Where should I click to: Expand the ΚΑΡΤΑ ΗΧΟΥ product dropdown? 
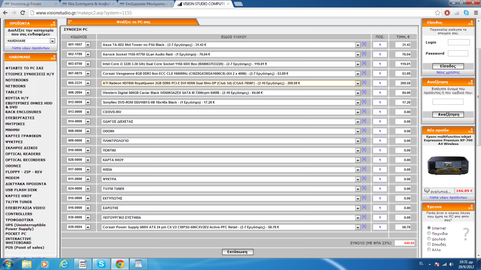(358, 160)
